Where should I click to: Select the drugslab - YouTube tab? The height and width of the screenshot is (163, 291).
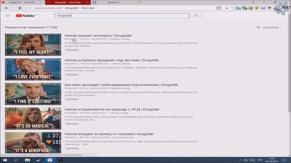(x=68, y=2)
